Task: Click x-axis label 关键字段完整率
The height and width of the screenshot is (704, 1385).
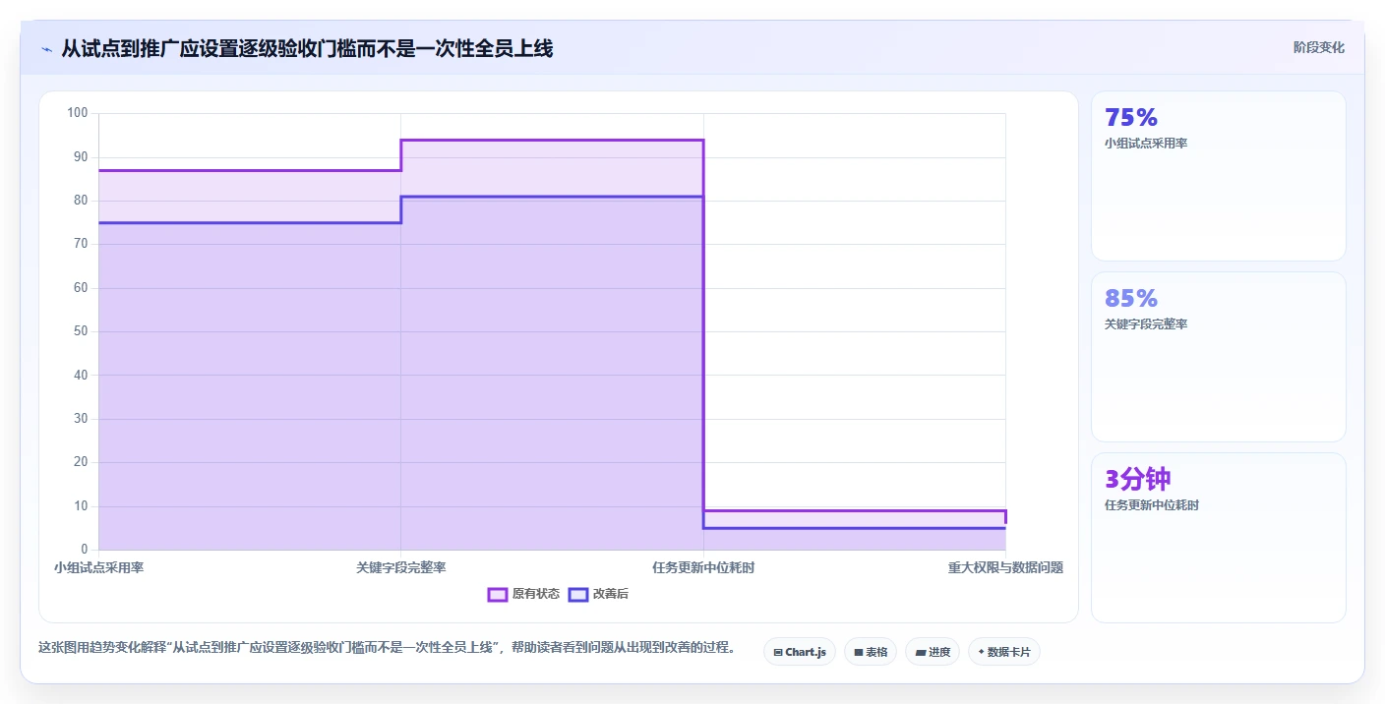Action: tap(401, 568)
